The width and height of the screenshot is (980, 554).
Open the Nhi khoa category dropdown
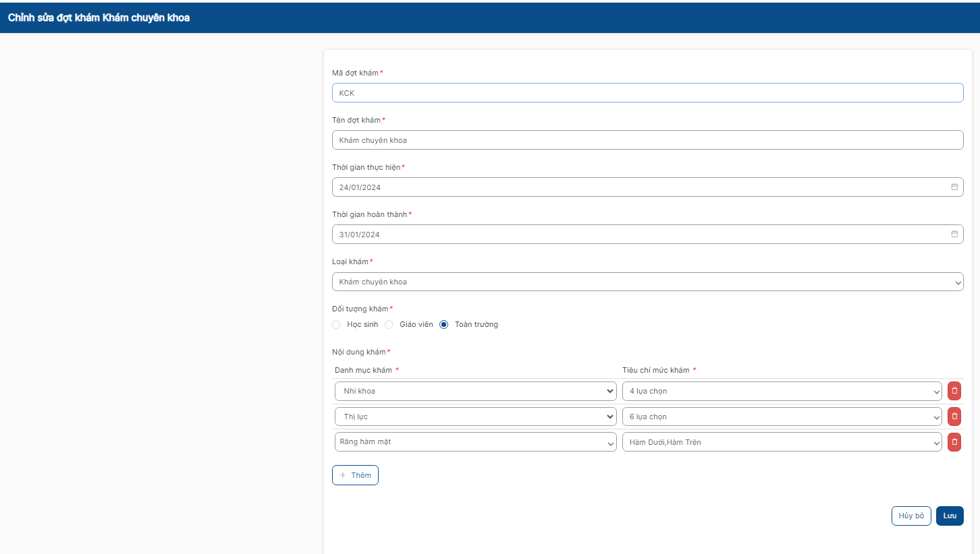click(475, 391)
